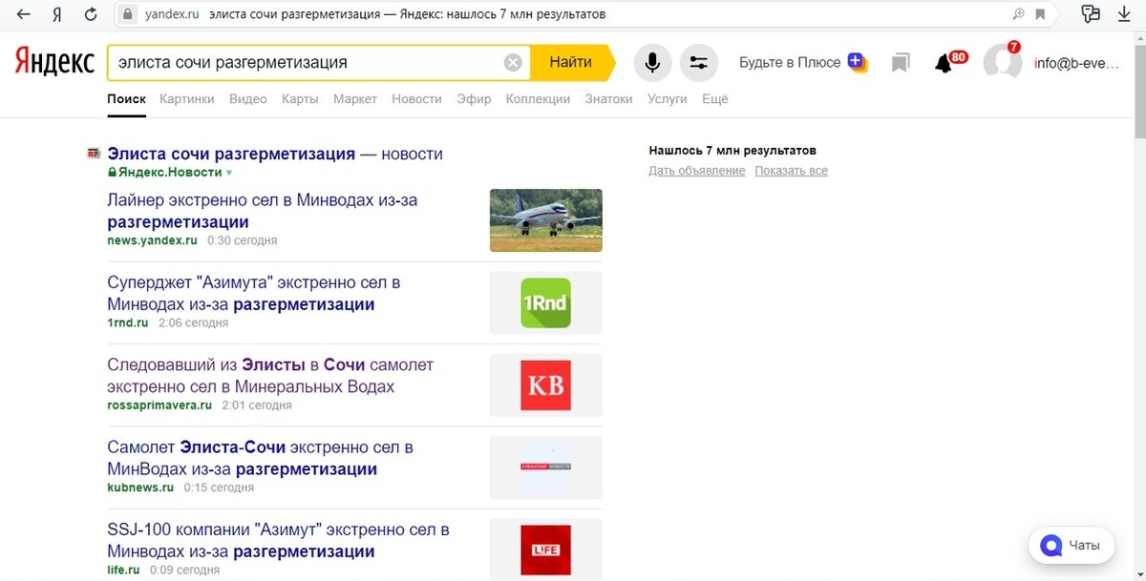The image size is (1146, 581).
Task: Go back with the browser back arrow
Action: tap(24, 14)
